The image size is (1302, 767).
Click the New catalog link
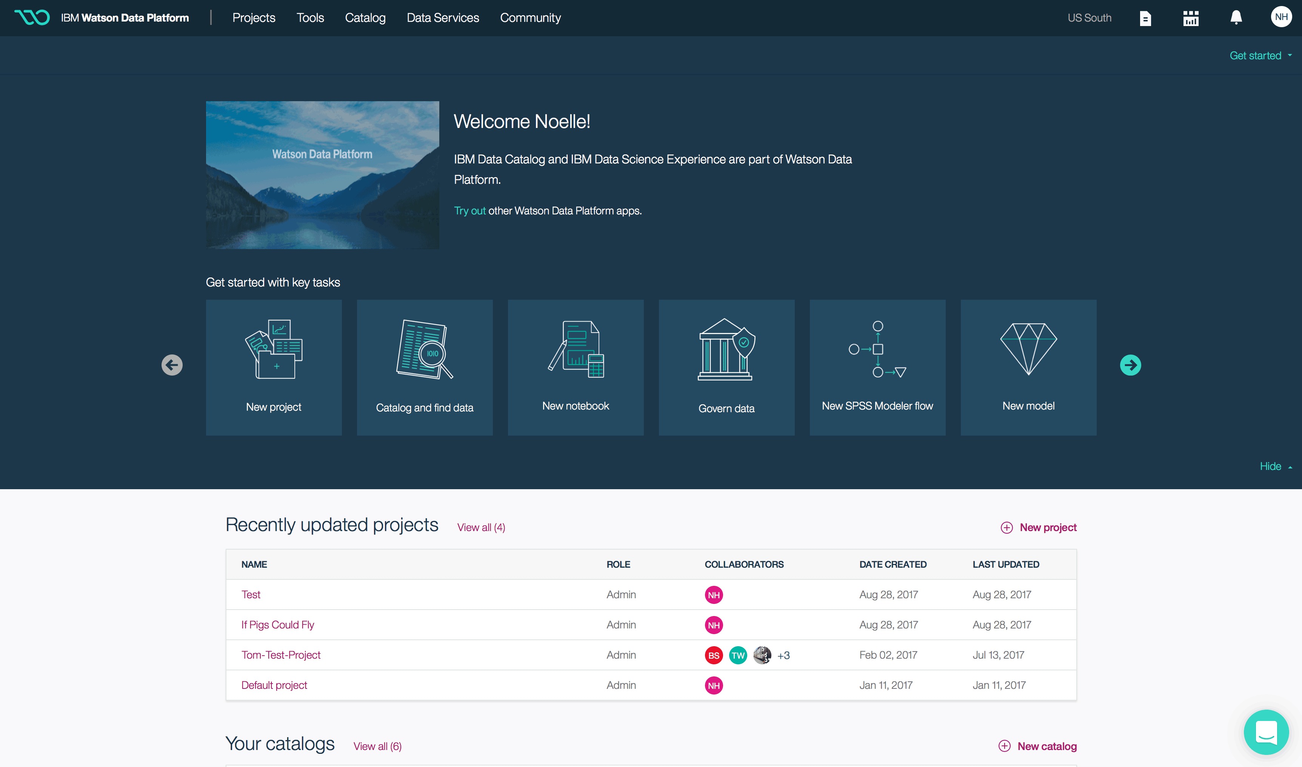pos(1047,746)
